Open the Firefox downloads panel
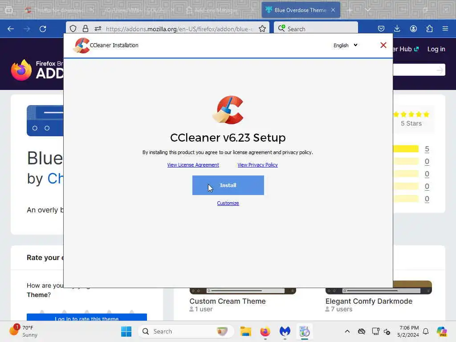 (397, 28)
